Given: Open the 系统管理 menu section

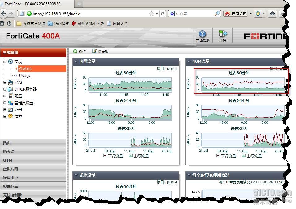Looking at the screenshot, I should [x=33, y=53].
